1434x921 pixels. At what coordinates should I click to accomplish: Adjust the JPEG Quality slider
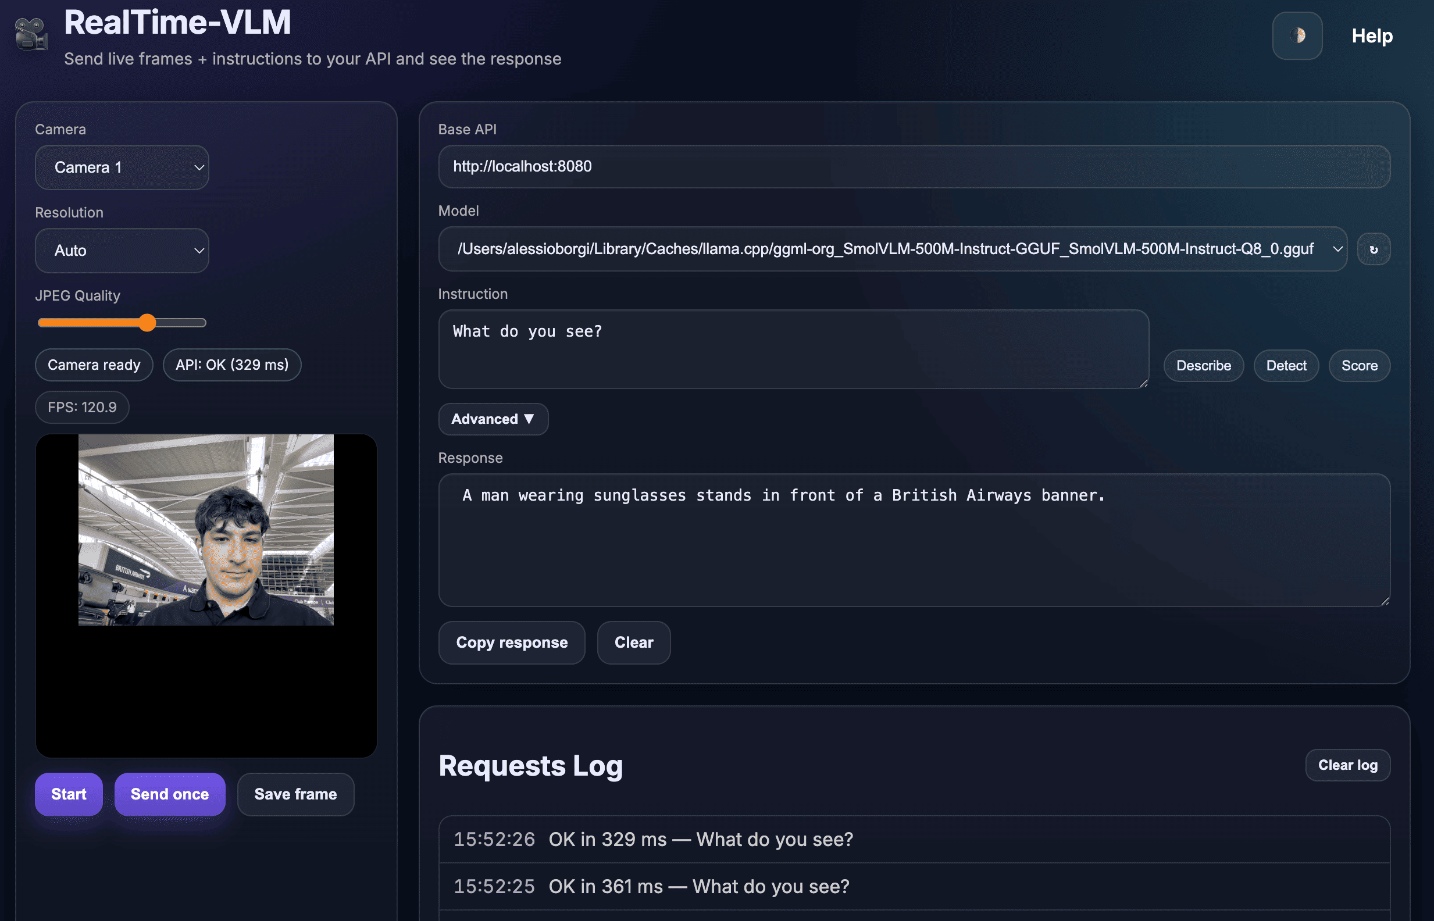122,323
